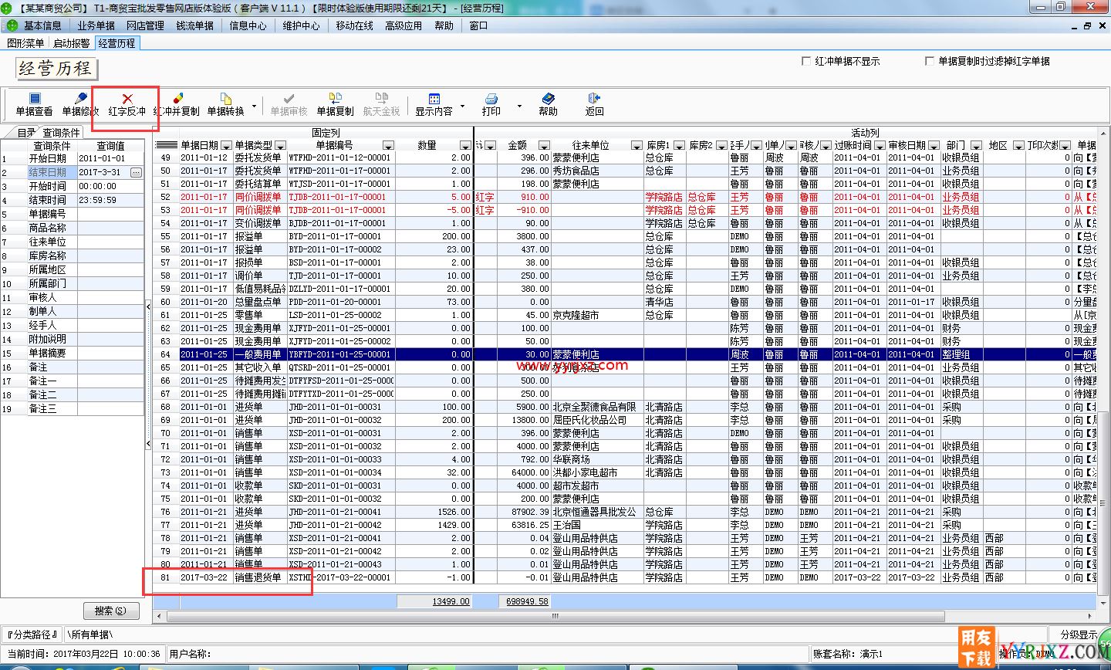Open the 钱流单据 menu

(x=194, y=25)
